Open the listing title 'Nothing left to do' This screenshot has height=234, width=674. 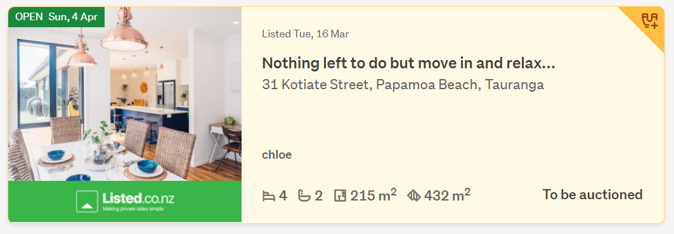click(x=409, y=63)
